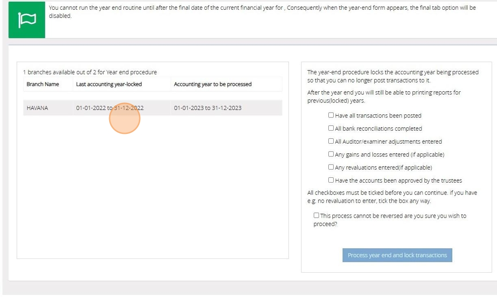The height and width of the screenshot is (297, 497).
Task: Enable All Auditor/examiner adjustments entered checkbox
Action: tap(331, 141)
